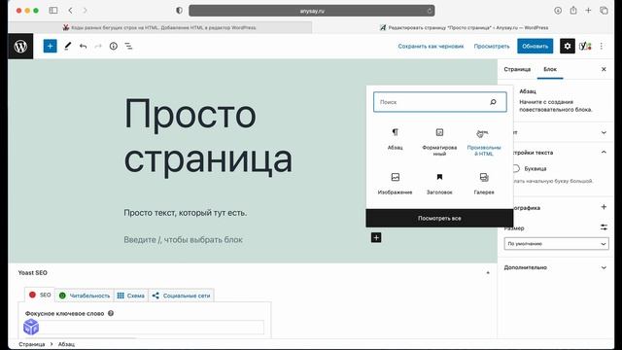This screenshot has width=622, height=350.
Task: Expand the Дополнительно panel
Action: (556, 267)
